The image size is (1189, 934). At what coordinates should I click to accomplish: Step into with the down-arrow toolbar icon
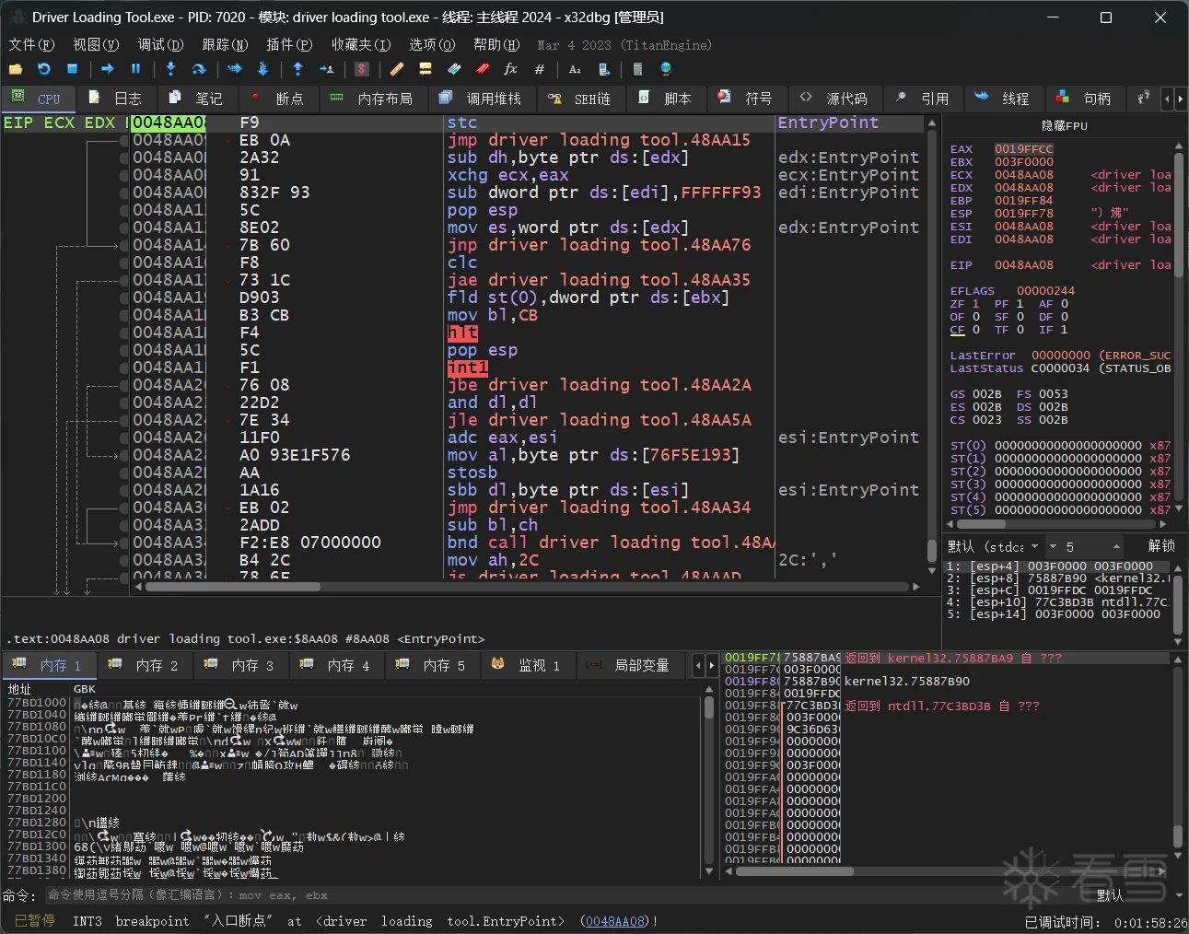(x=170, y=69)
